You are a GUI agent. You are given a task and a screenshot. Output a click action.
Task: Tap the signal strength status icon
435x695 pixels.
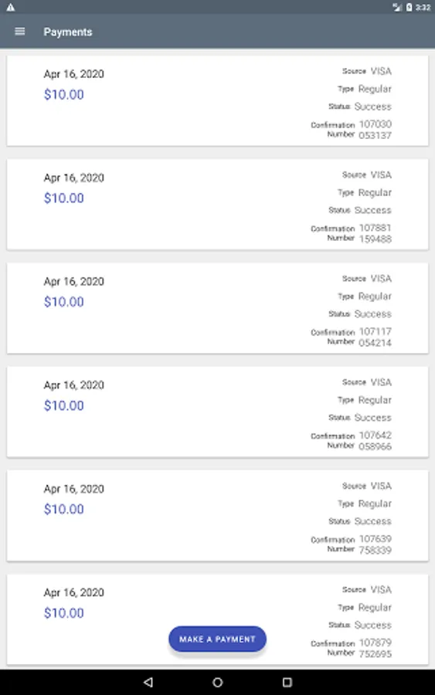click(397, 7)
